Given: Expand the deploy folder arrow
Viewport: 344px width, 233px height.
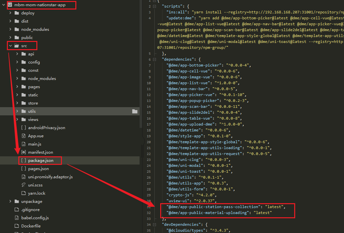Looking at the screenshot, I should click(x=10, y=13).
